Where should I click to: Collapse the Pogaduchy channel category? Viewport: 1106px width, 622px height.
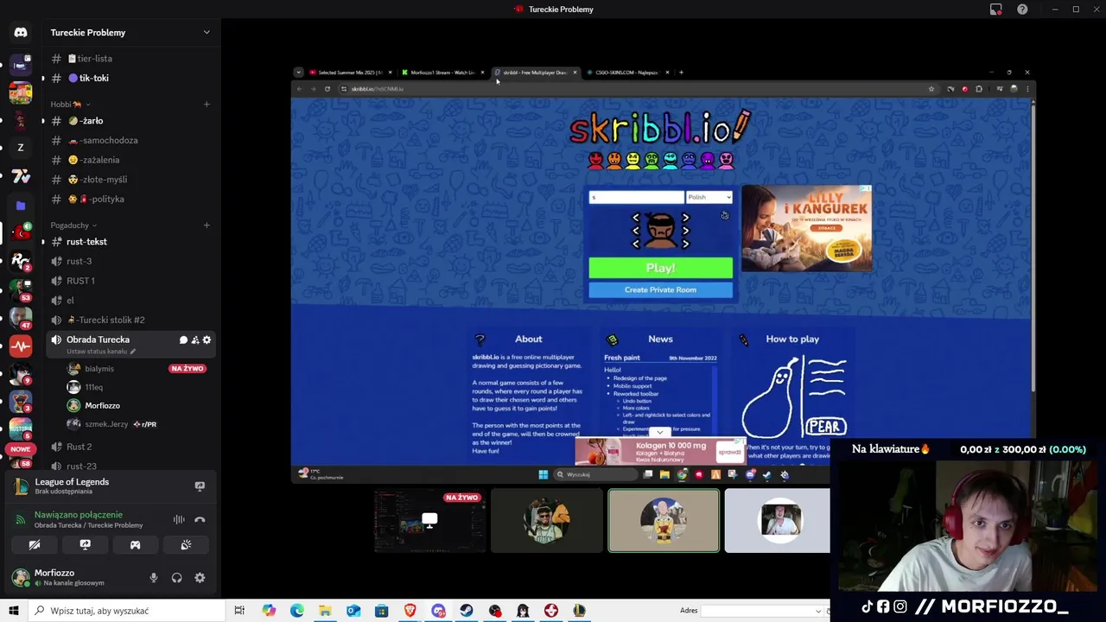point(73,225)
